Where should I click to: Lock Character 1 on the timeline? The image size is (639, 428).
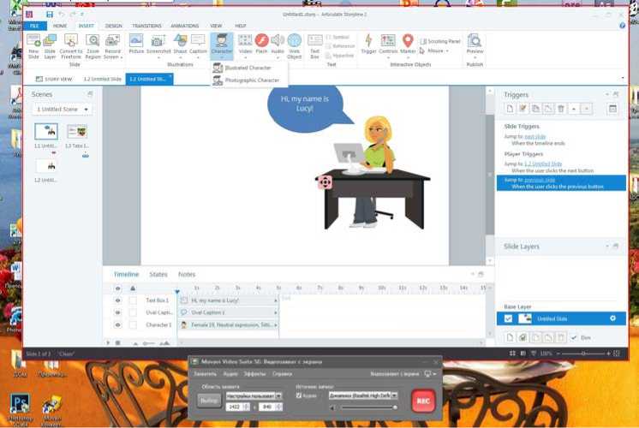click(133, 325)
